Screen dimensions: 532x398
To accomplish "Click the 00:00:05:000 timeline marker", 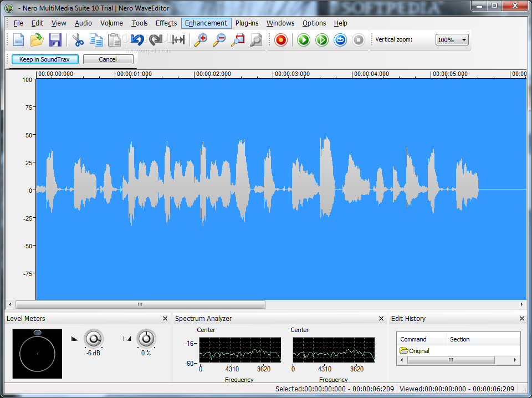I will pyautogui.click(x=449, y=74).
